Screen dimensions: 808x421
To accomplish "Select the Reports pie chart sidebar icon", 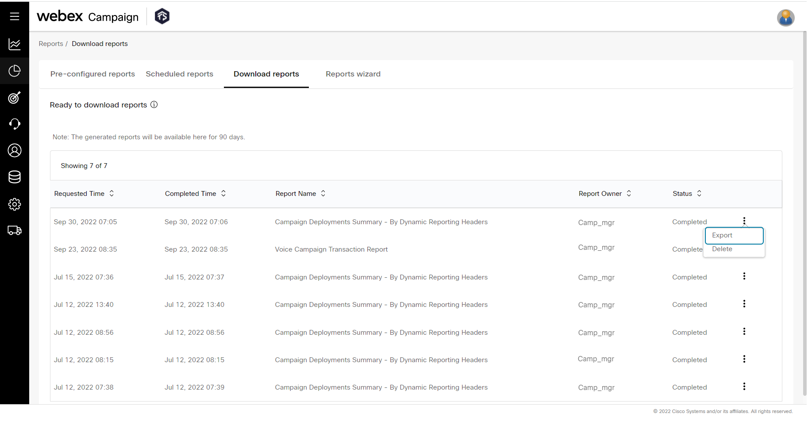I will 15,71.
